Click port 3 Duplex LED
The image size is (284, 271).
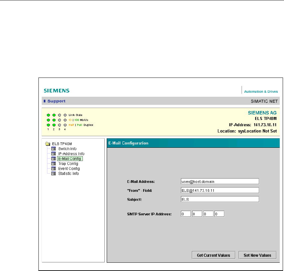60,125
